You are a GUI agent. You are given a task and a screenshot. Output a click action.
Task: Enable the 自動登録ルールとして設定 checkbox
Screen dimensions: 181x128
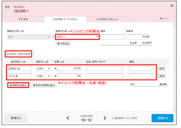pos(113,118)
